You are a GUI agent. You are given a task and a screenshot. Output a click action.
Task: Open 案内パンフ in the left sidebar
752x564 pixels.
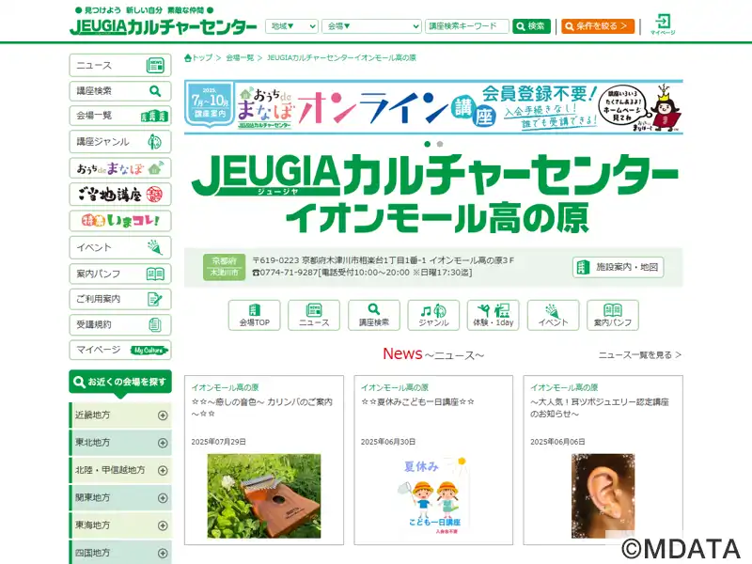pyautogui.click(x=120, y=274)
